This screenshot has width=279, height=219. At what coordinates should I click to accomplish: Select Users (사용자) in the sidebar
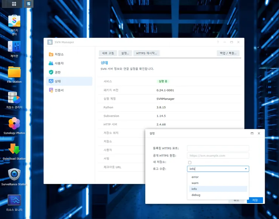[x=69, y=63]
